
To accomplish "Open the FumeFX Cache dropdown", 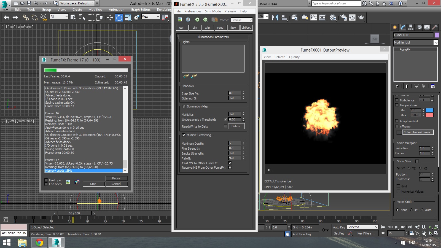I will [x=241, y=20].
